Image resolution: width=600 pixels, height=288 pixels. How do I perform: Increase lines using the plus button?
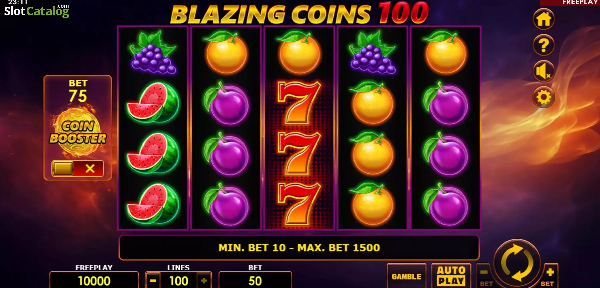[204, 281]
